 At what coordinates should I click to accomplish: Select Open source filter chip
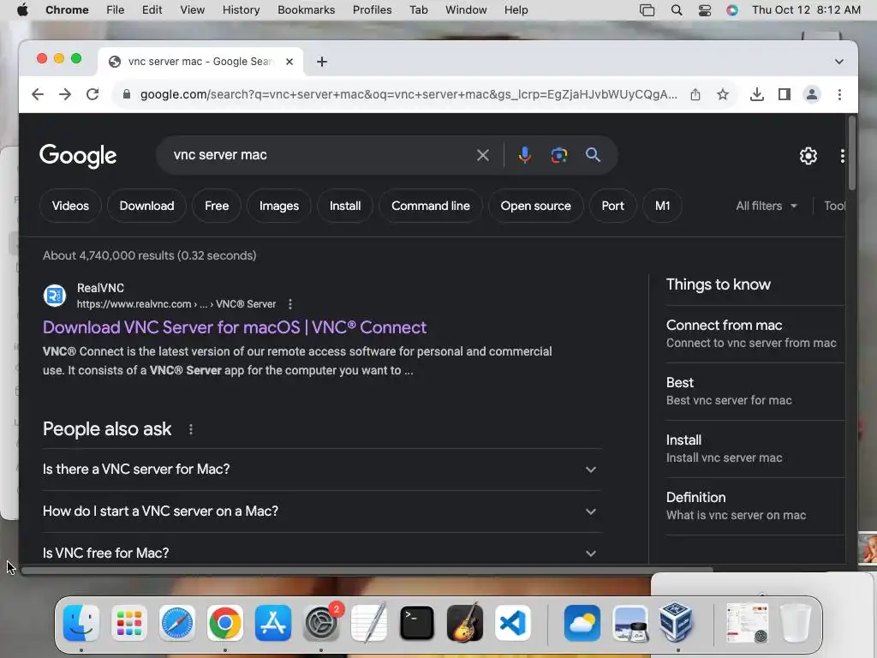coord(536,206)
